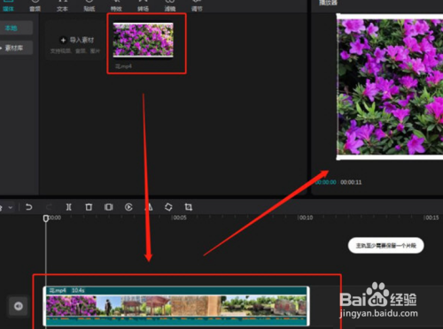The image size is (443, 329).
Task: Click the 00:10 mark on timeline ruler
Action: click(x=306, y=218)
